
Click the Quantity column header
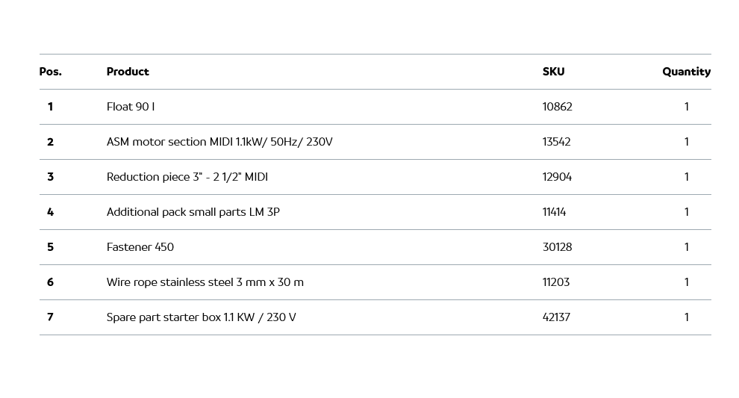[x=686, y=72]
